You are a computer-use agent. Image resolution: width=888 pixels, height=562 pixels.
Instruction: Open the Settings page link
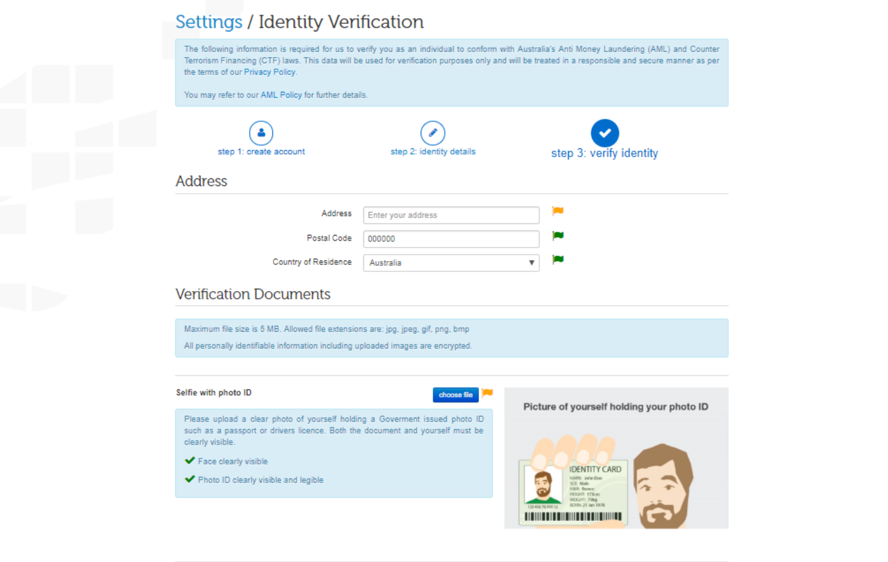[x=208, y=21]
